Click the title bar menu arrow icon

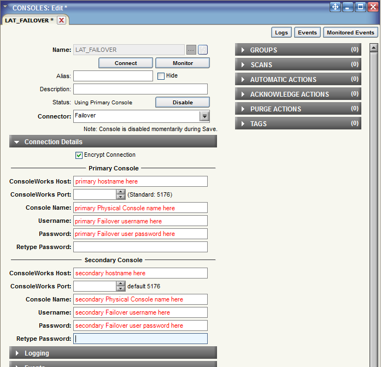[x=5, y=7]
